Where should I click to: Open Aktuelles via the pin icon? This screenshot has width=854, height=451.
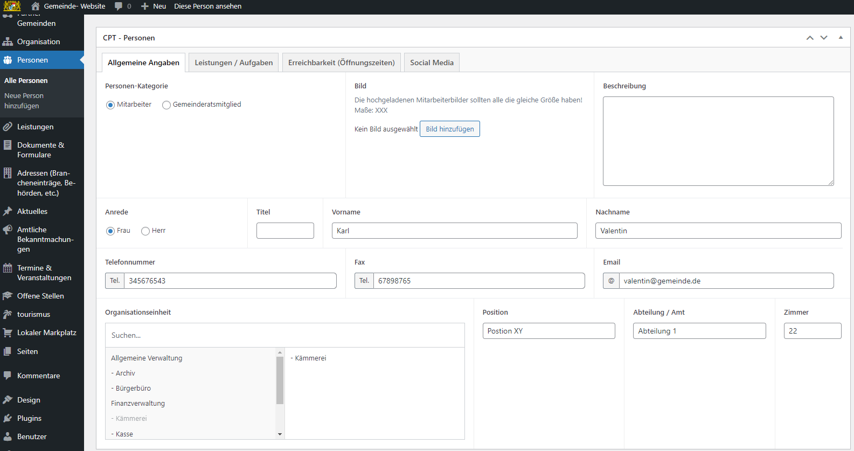coord(8,211)
